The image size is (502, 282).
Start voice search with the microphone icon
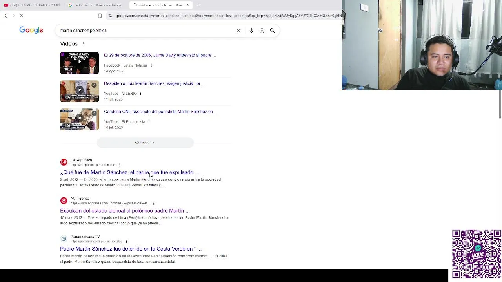tap(251, 31)
